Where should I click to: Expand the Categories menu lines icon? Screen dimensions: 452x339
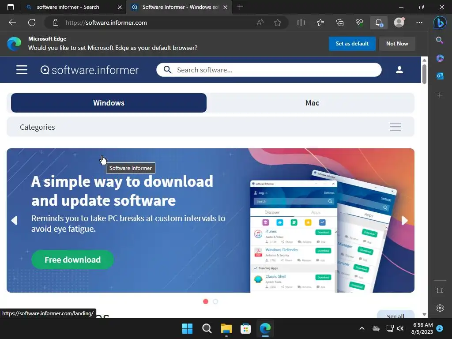tap(395, 127)
